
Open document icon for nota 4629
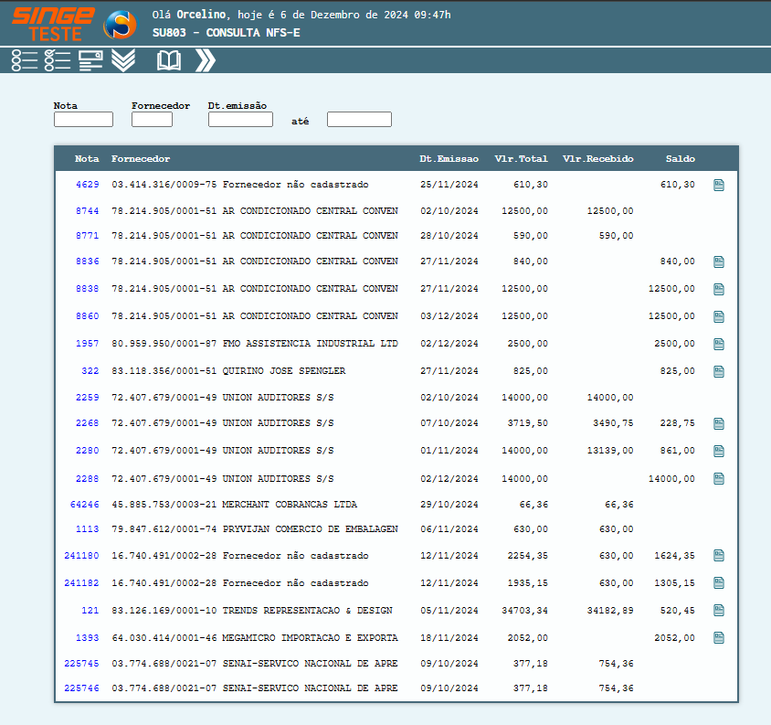point(719,186)
